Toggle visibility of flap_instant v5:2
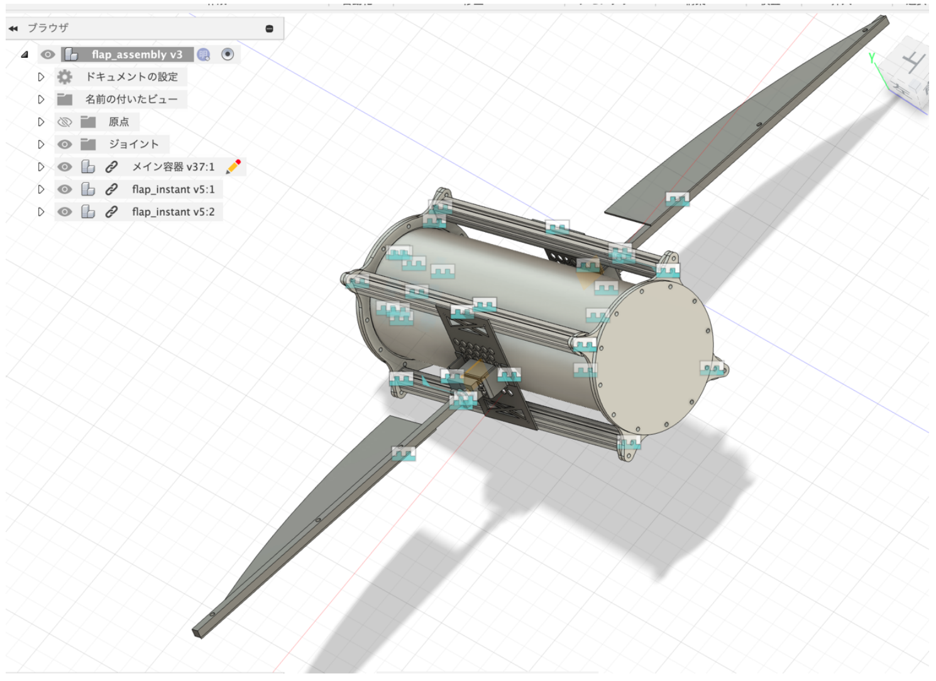936x681 pixels. (64, 212)
